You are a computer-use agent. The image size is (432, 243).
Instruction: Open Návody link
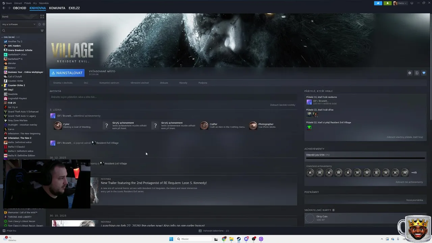[183, 83]
